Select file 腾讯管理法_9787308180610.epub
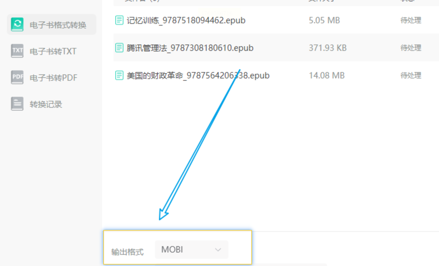Viewport: 439px width, 266px height. (190, 48)
